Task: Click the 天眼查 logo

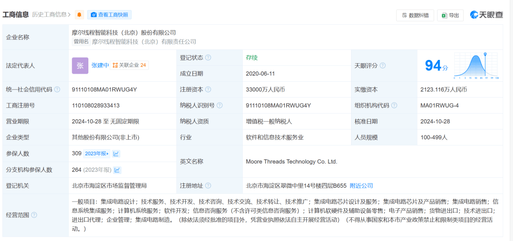Action: (486, 15)
